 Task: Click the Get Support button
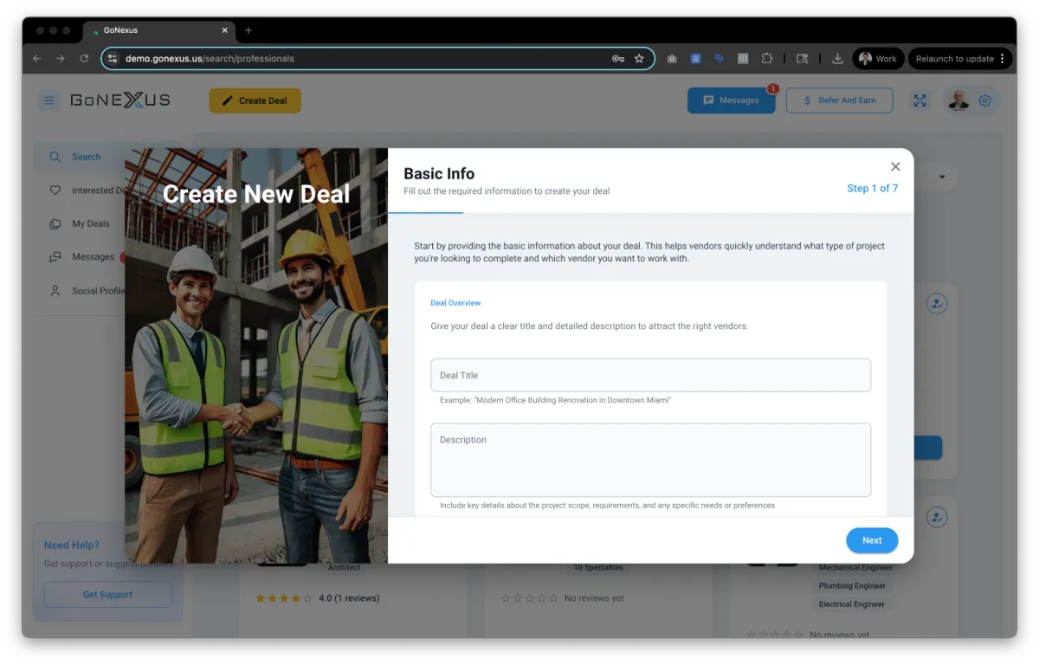(x=107, y=595)
